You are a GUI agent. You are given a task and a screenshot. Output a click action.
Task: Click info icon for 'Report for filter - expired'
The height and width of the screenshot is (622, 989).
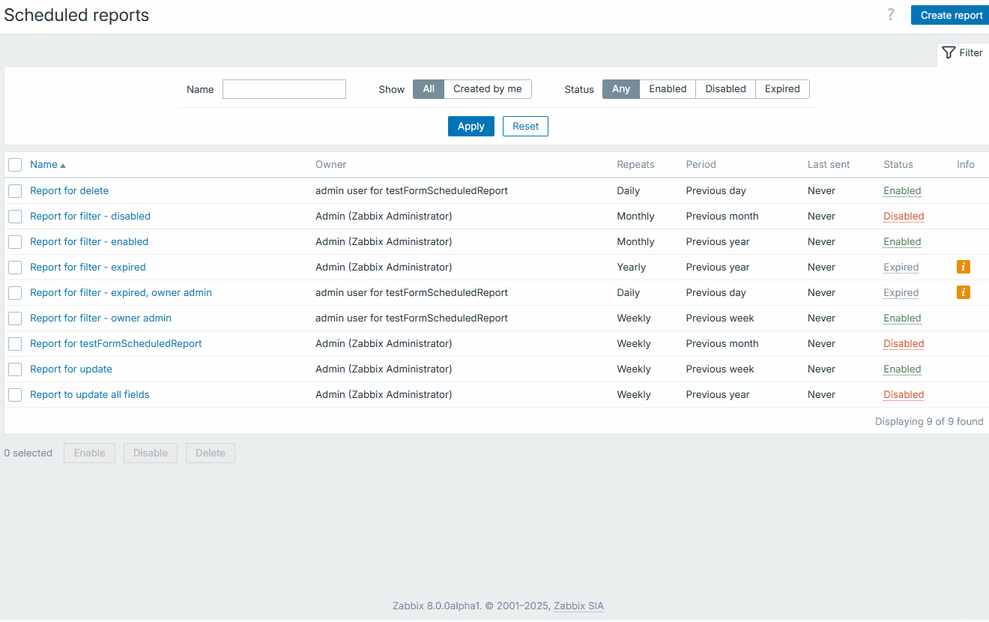point(963,267)
